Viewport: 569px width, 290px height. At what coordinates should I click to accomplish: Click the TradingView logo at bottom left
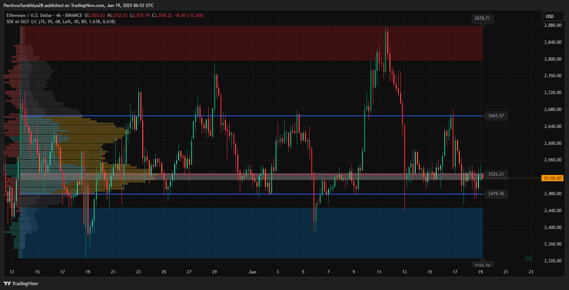click(21, 283)
